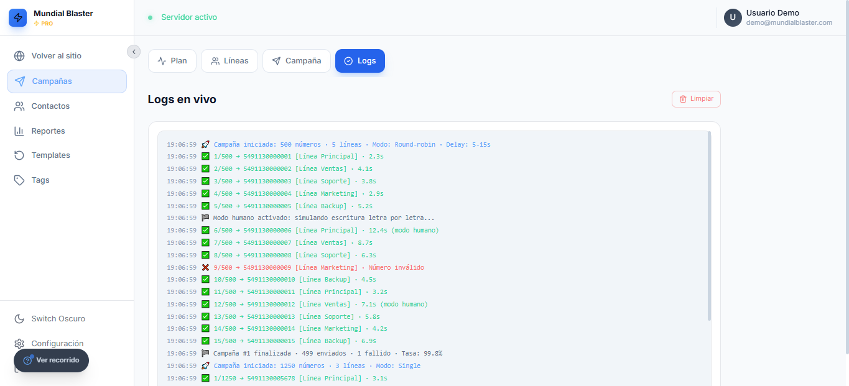This screenshot has height=386, width=849.
Task: Click the flag icon on Campaña #1 finalizada
Action: pyautogui.click(x=205, y=353)
